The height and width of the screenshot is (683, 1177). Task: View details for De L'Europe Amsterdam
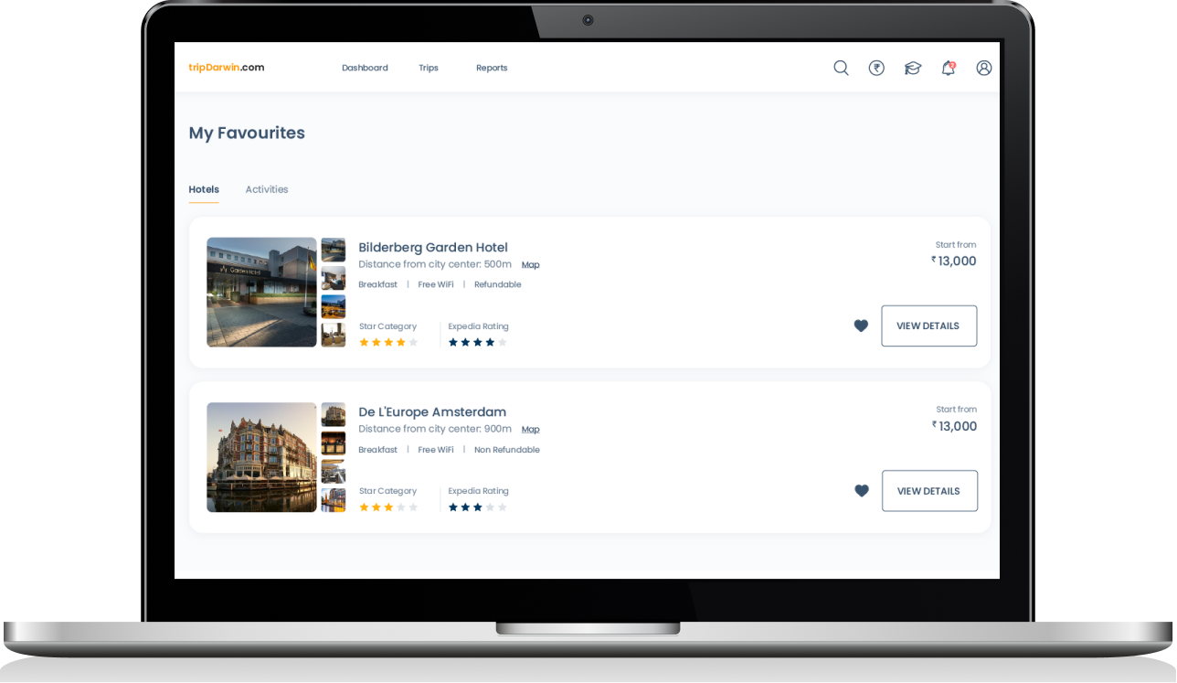pos(929,491)
